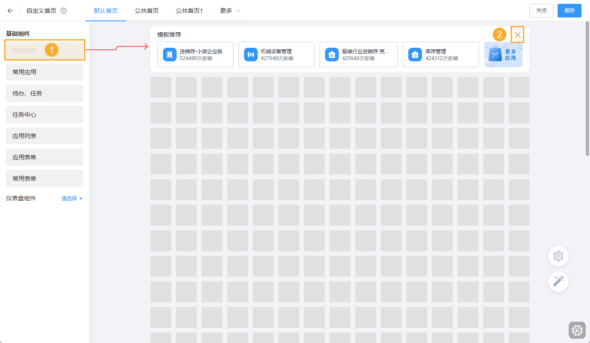Open 更多应用 shopping bag tile
This screenshot has width=590, height=343.
503,55
